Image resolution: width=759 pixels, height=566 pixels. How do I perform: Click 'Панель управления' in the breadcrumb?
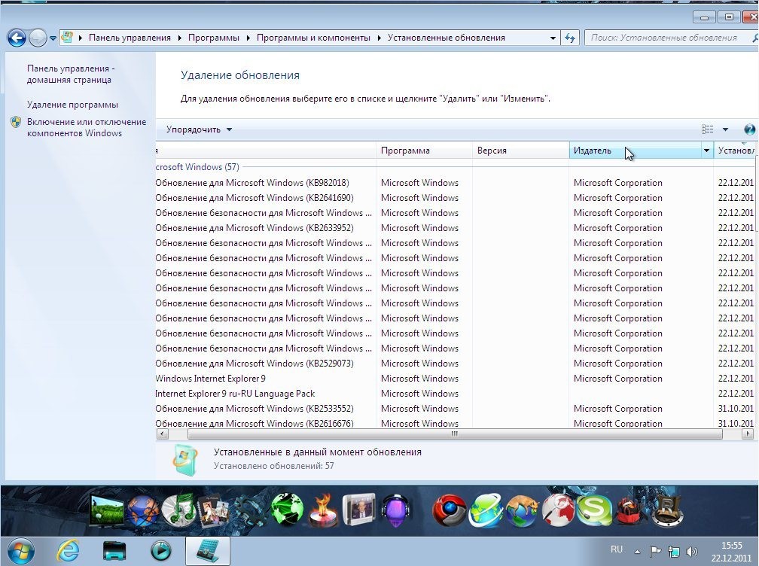pos(130,38)
